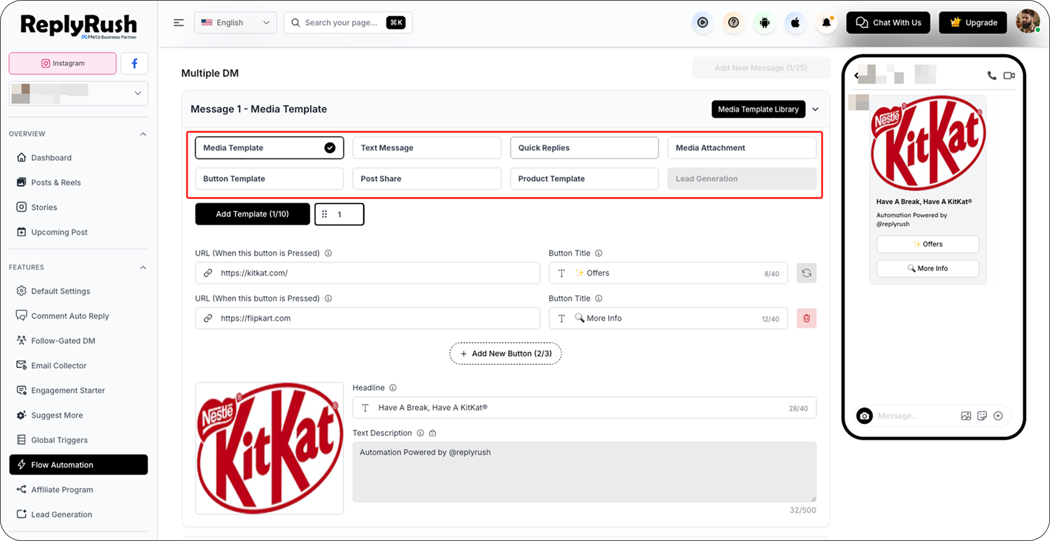Switch to the Facebook platform icon
The width and height of the screenshot is (1050, 541).
click(x=134, y=63)
